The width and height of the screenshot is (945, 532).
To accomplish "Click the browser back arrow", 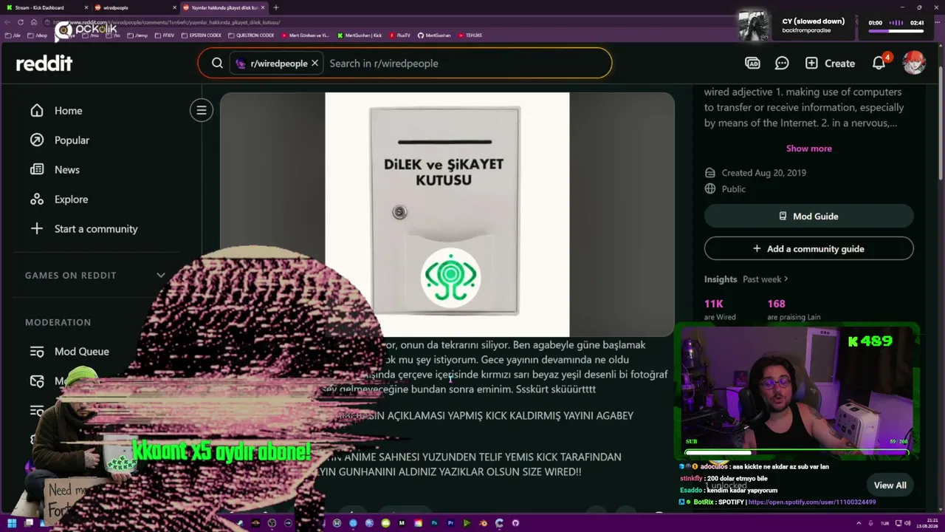I will click(x=8, y=22).
